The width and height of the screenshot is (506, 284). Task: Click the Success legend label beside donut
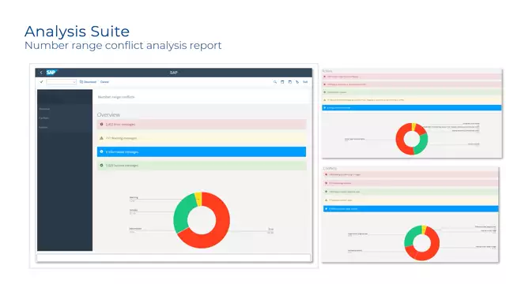coord(134,210)
